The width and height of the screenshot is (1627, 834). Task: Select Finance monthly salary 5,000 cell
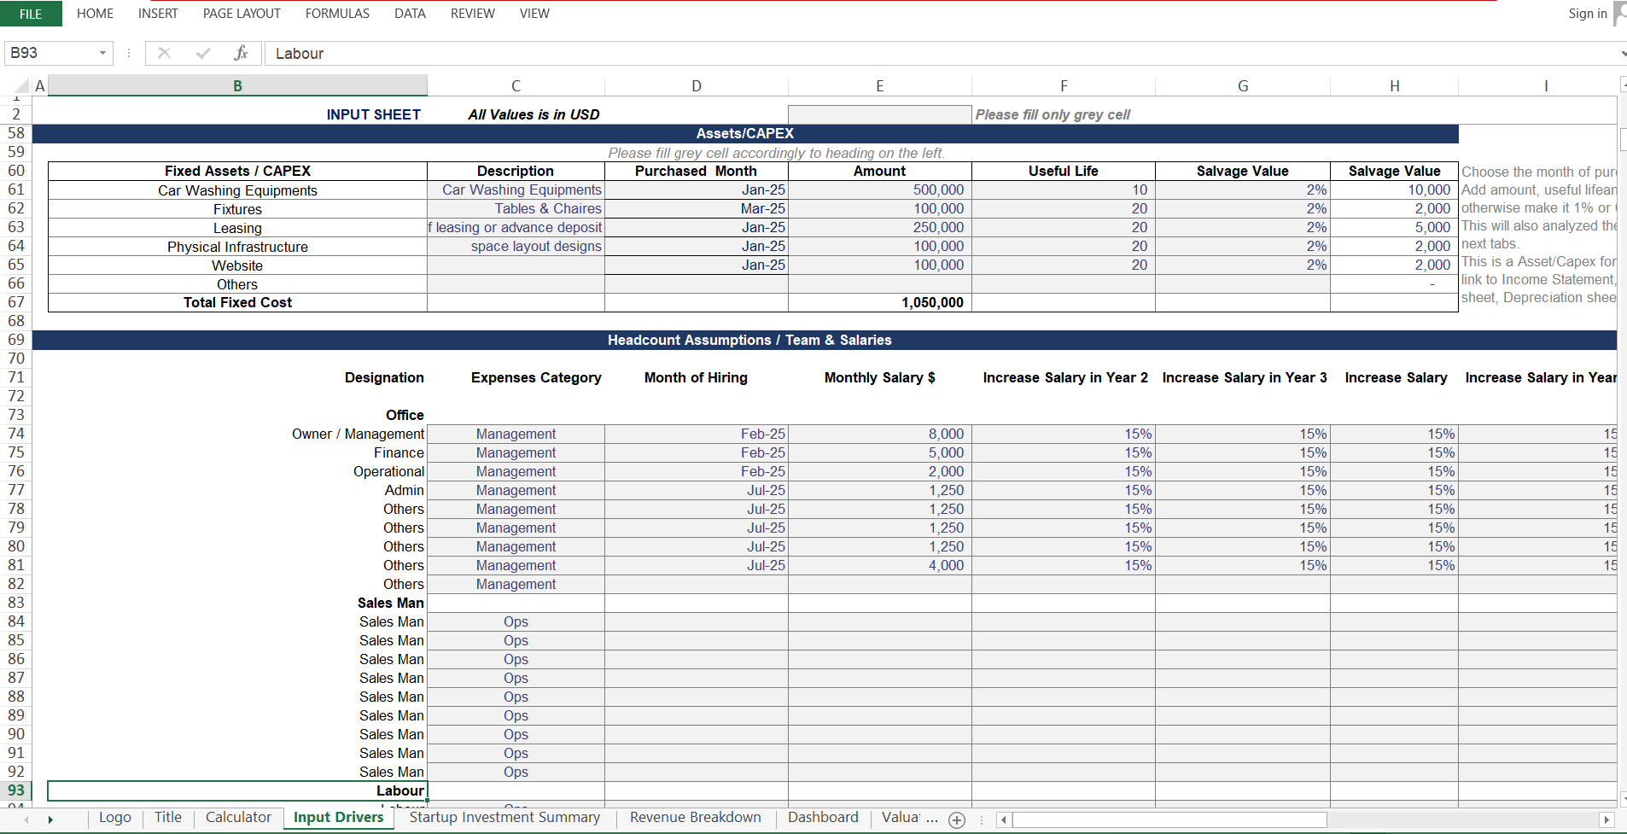(879, 452)
